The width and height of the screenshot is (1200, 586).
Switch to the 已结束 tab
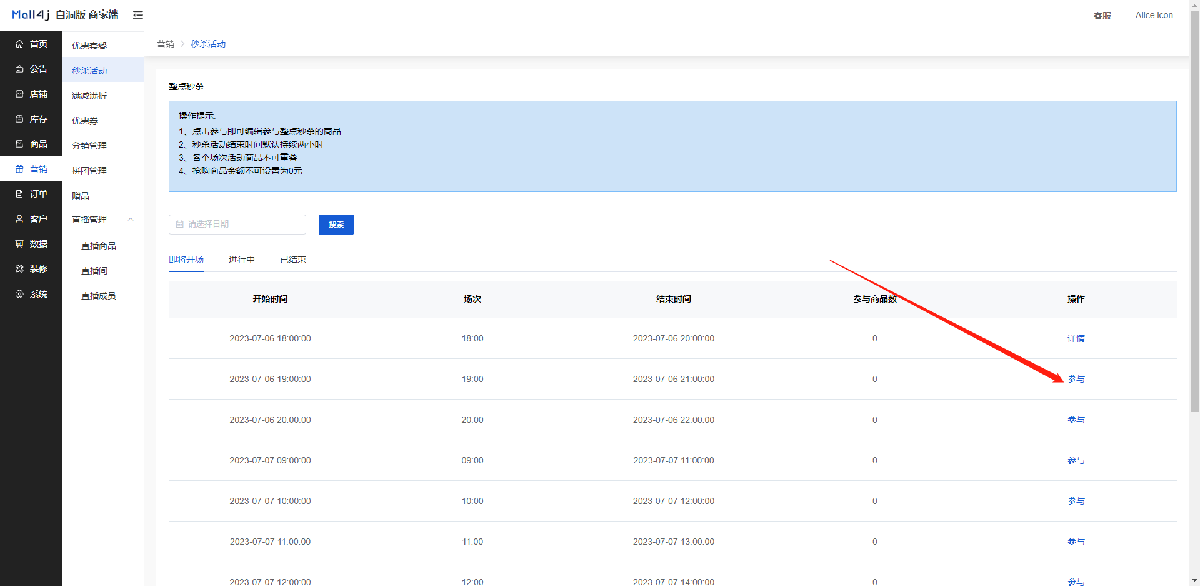click(293, 260)
